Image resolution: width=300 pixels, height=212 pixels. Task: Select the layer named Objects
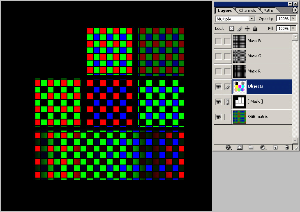255,86
